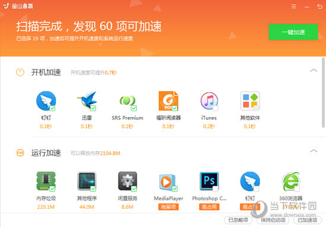Select the 钉钉 startup icon

pos(46,101)
